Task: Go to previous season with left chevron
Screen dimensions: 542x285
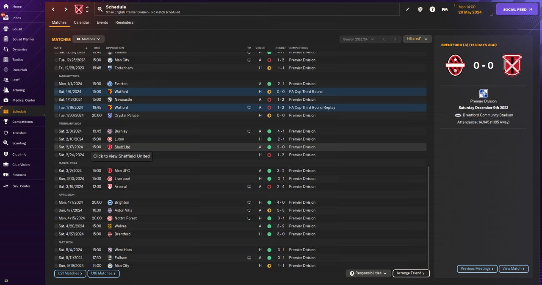Action: coord(384,39)
